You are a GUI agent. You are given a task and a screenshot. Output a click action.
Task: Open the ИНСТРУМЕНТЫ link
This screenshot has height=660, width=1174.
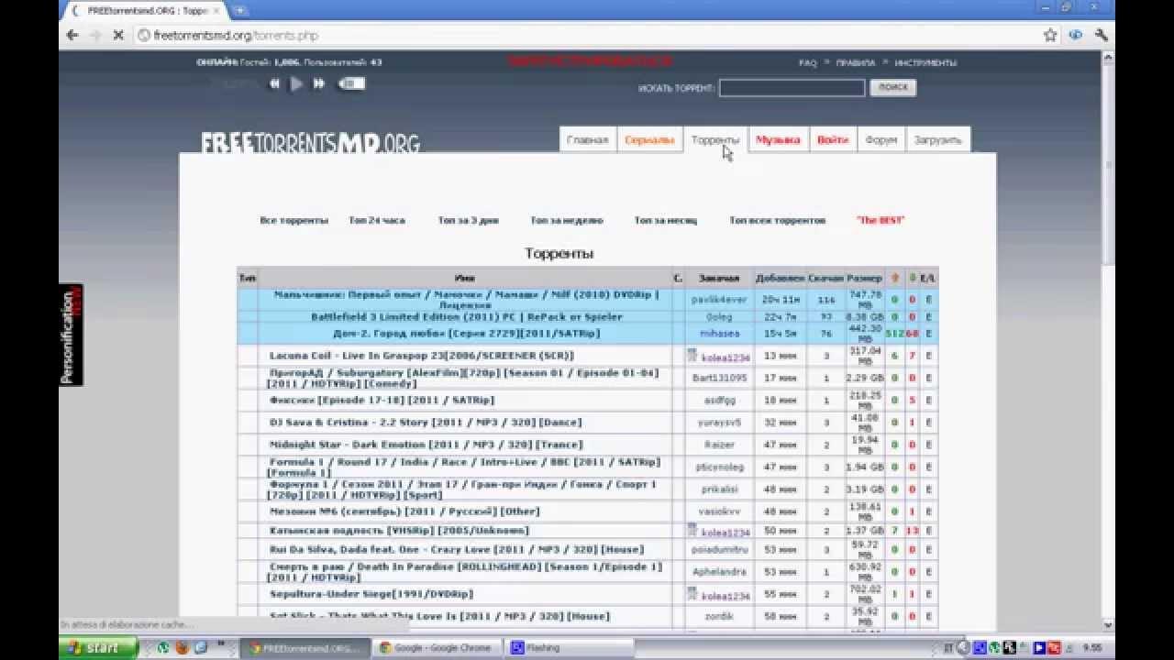coord(925,63)
